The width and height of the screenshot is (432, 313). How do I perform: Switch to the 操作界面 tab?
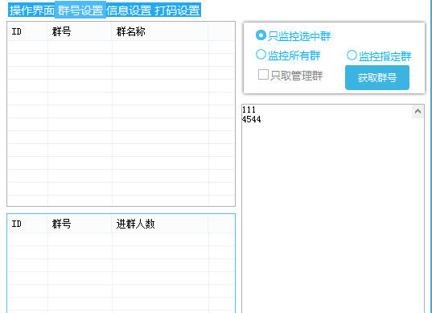[31, 10]
